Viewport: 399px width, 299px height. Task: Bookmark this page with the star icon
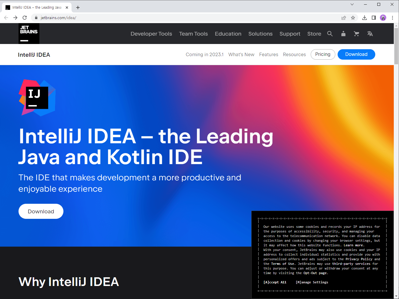click(x=353, y=18)
